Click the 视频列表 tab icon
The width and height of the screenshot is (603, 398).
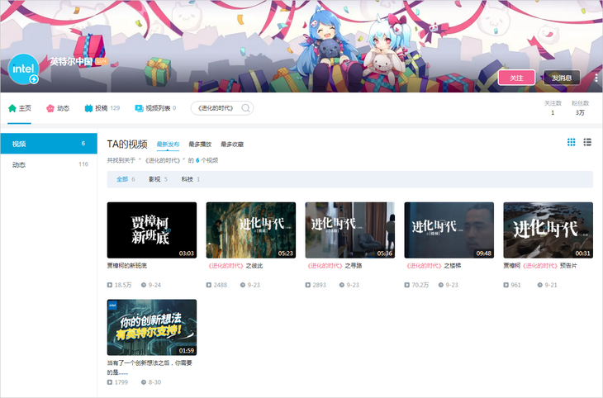point(139,108)
